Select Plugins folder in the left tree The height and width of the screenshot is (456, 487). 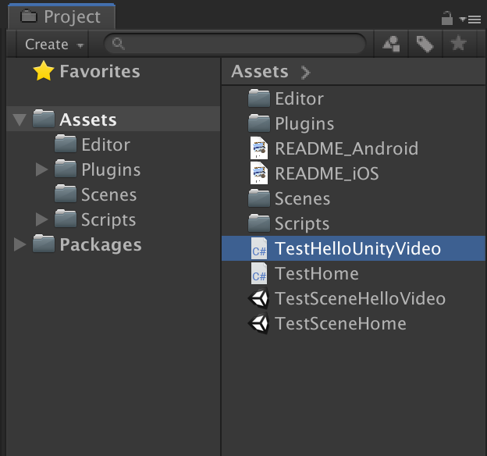point(111,170)
